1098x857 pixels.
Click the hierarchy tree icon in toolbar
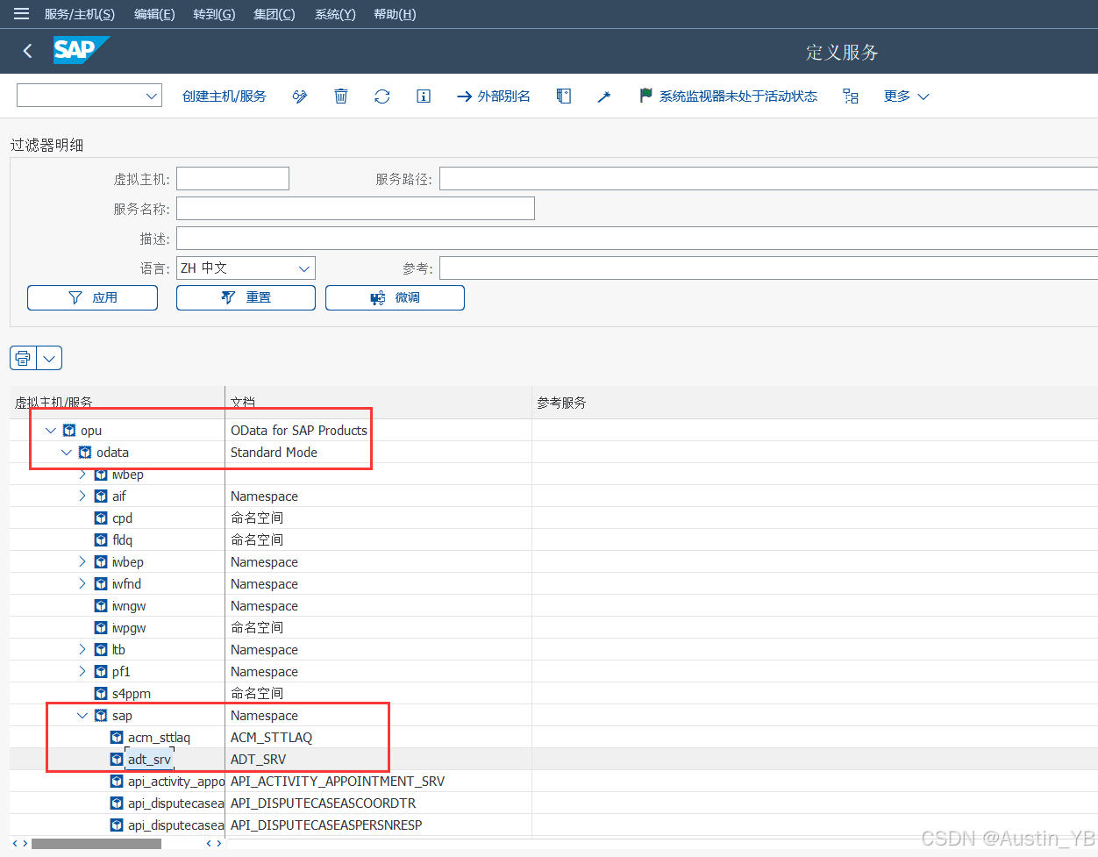tap(851, 96)
